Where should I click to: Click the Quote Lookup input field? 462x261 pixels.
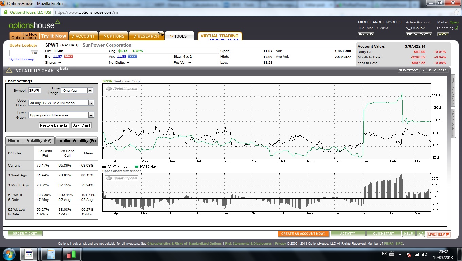[20, 53]
